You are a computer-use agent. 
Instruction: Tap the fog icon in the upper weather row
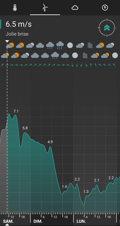90,45
